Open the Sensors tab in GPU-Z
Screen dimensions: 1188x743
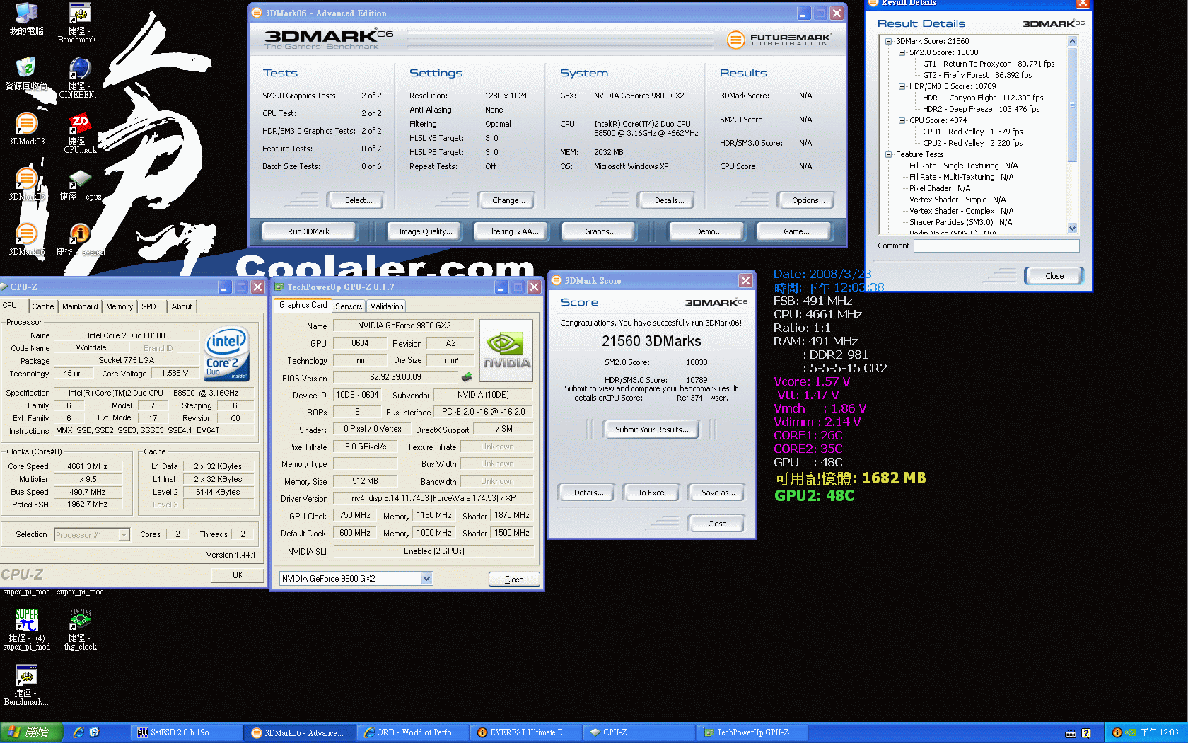click(x=349, y=306)
